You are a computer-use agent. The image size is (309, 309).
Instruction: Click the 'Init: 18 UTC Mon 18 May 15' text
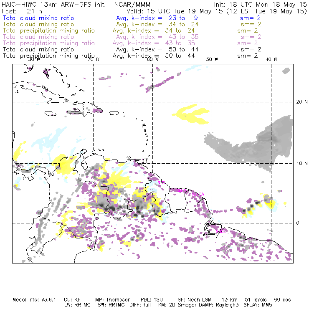click(x=260, y=4)
